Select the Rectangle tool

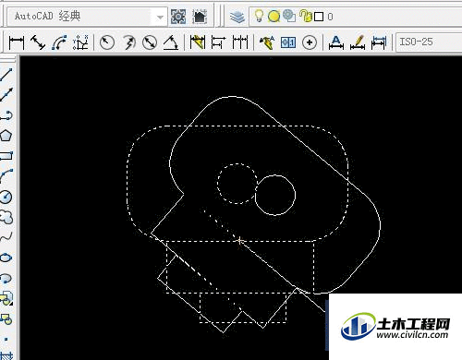6,156
